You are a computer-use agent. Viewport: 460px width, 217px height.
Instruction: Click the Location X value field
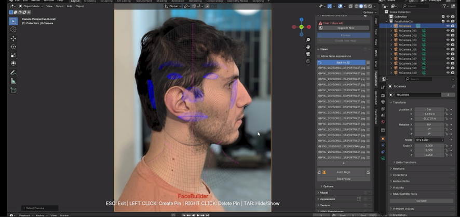(x=428, y=110)
